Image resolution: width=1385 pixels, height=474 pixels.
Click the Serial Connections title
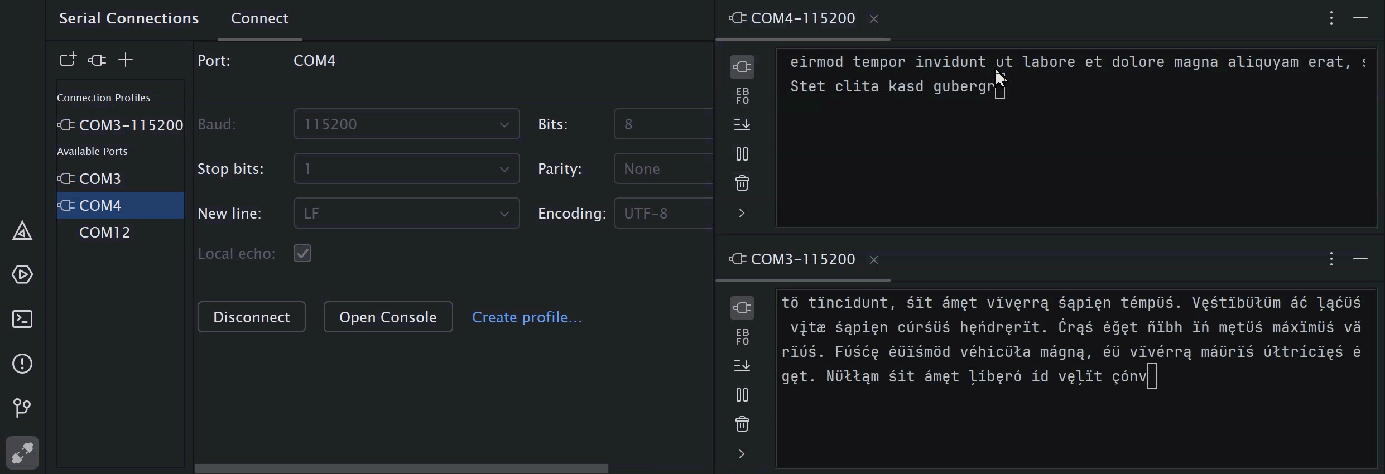[x=129, y=18]
